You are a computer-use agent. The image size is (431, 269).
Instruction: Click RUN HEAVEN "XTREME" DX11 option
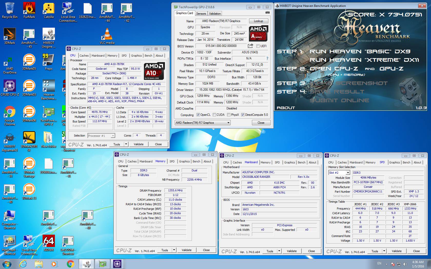[364, 60]
